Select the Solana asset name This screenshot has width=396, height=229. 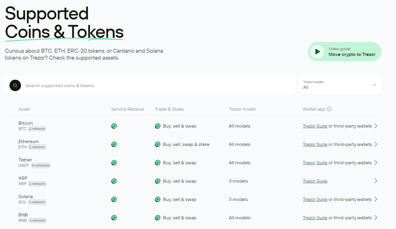[x=26, y=197]
